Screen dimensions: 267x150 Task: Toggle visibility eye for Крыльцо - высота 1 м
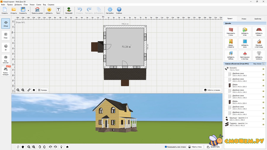coord(263,119)
